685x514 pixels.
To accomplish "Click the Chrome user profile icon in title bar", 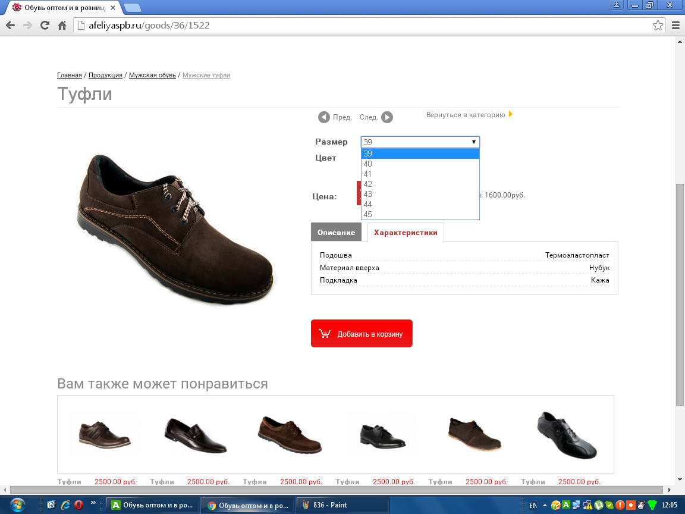I will 617,5.
